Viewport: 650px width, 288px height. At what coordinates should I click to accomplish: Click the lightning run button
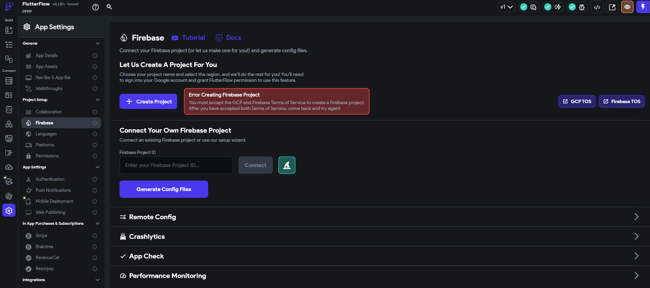tap(643, 7)
